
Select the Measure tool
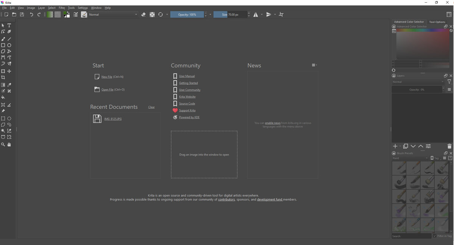click(9, 105)
